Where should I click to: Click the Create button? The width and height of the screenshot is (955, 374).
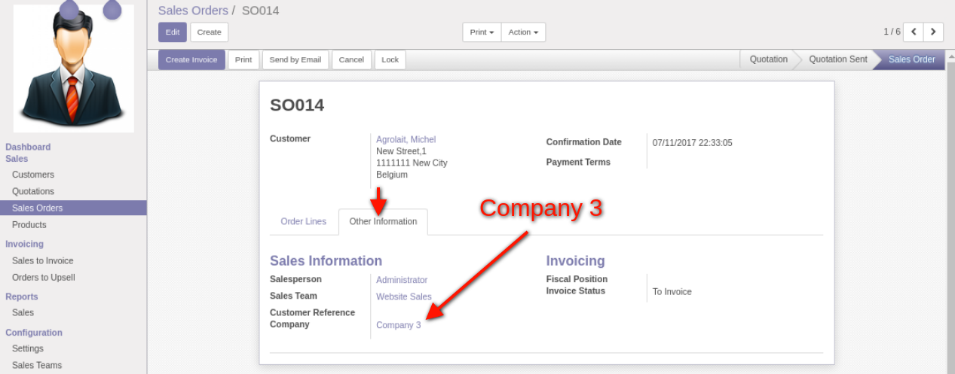pos(209,32)
